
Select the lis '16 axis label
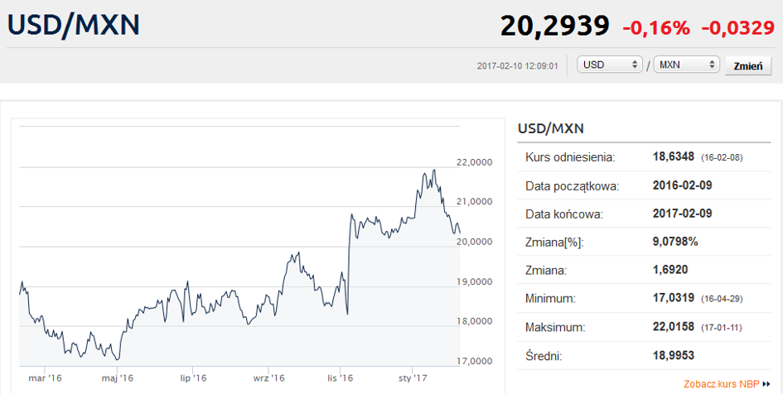(x=340, y=378)
